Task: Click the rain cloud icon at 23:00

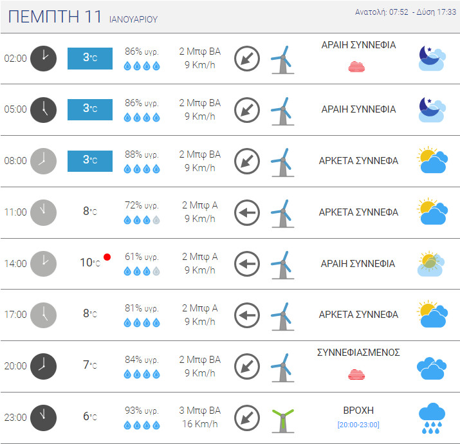Action: tap(433, 418)
